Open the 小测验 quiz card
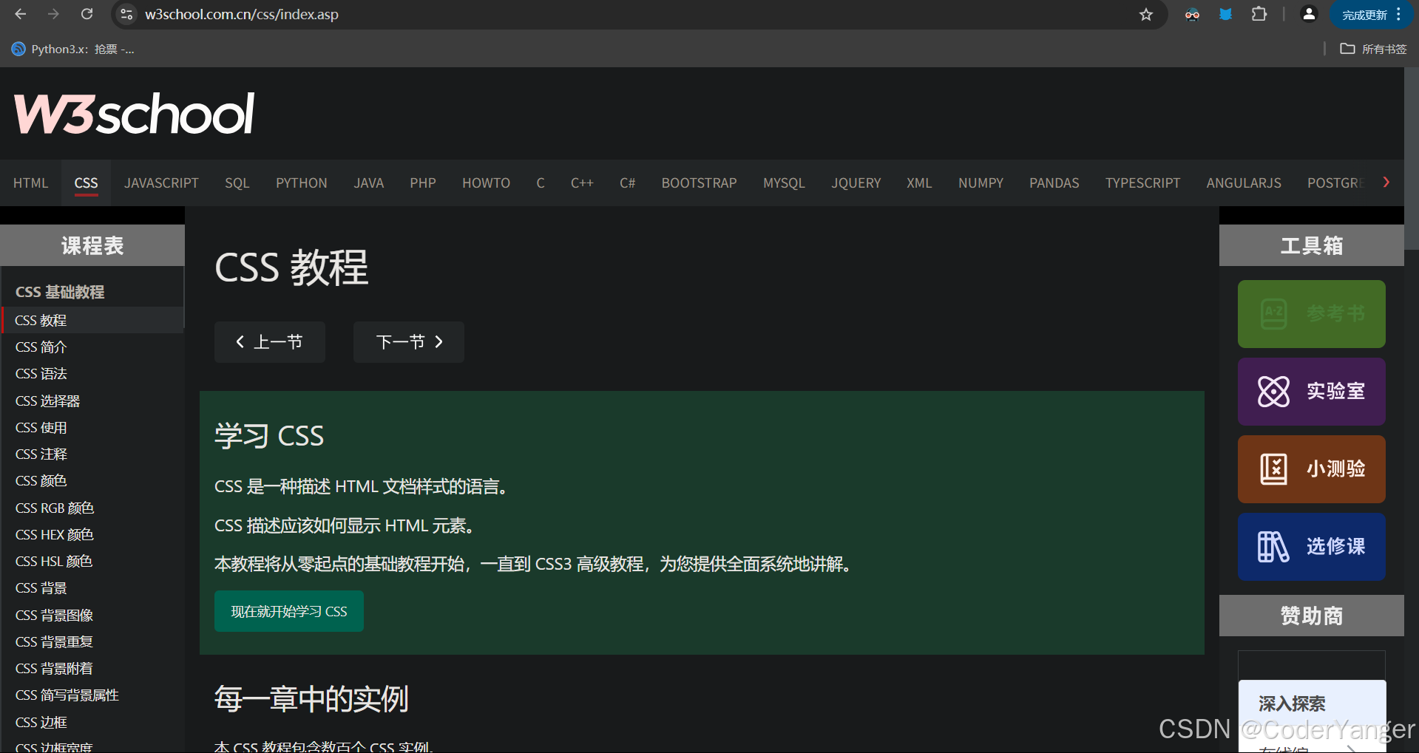The width and height of the screenshot is (1419, 753). coord(1311,469)
